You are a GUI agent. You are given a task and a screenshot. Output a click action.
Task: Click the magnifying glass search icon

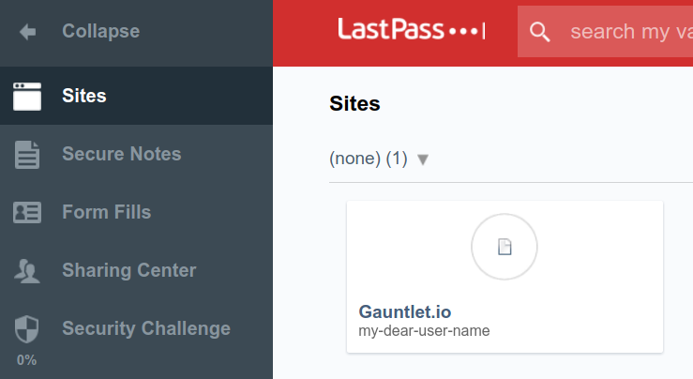pyautogui.click(x=539, y=32)
